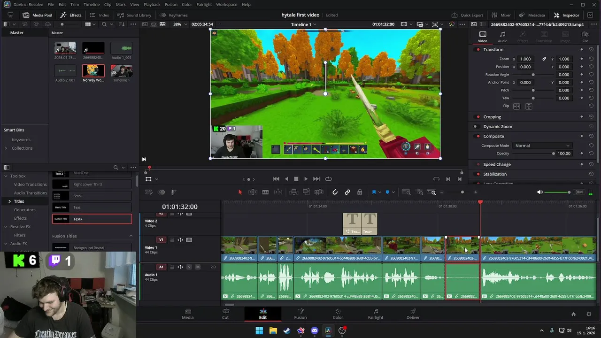Toggle the Composite section enable switch
Viewport: 601px width, 338px height.
coord(478,137)
